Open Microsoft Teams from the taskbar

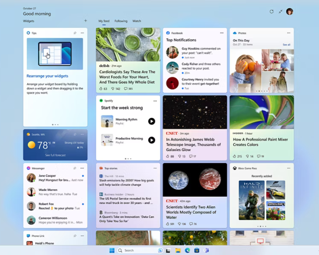coord(206,250)
